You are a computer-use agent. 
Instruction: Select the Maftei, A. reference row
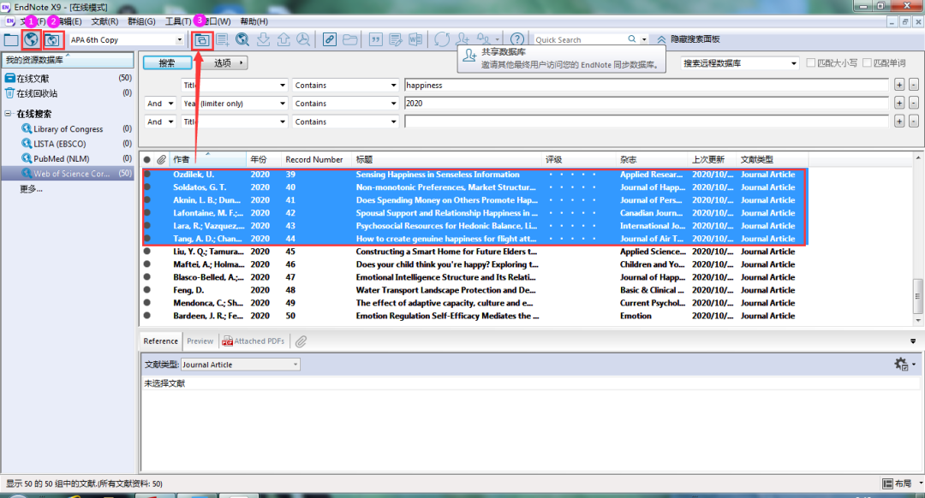[x=474, y=264]
